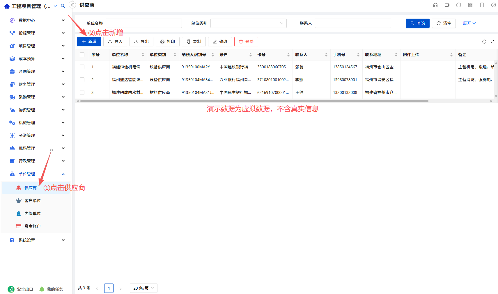498x294 pixels.
Task: Click the 单位名称 search input
Action: 144,23
